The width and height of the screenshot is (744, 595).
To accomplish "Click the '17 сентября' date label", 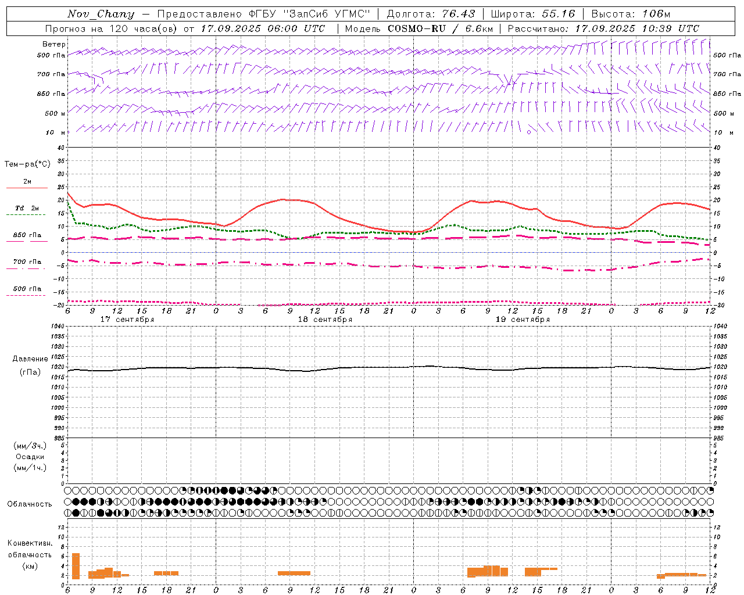I will coord(127,320).
